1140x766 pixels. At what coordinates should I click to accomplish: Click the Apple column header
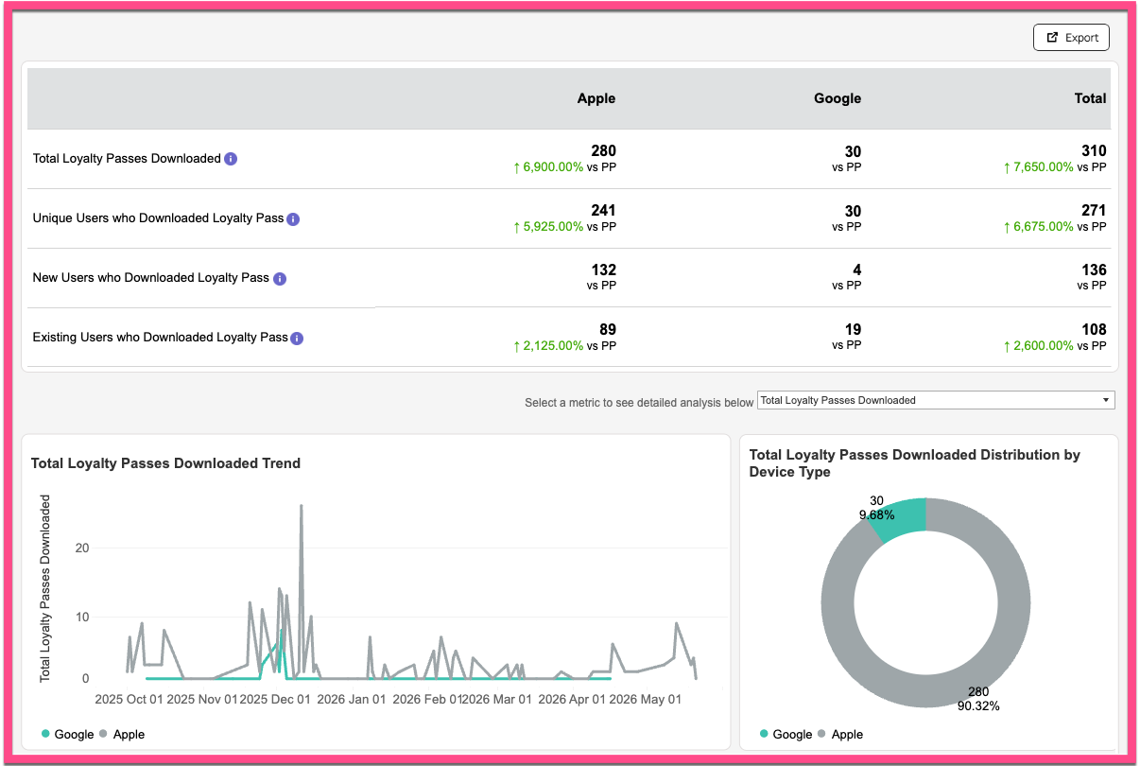[596, 98]
